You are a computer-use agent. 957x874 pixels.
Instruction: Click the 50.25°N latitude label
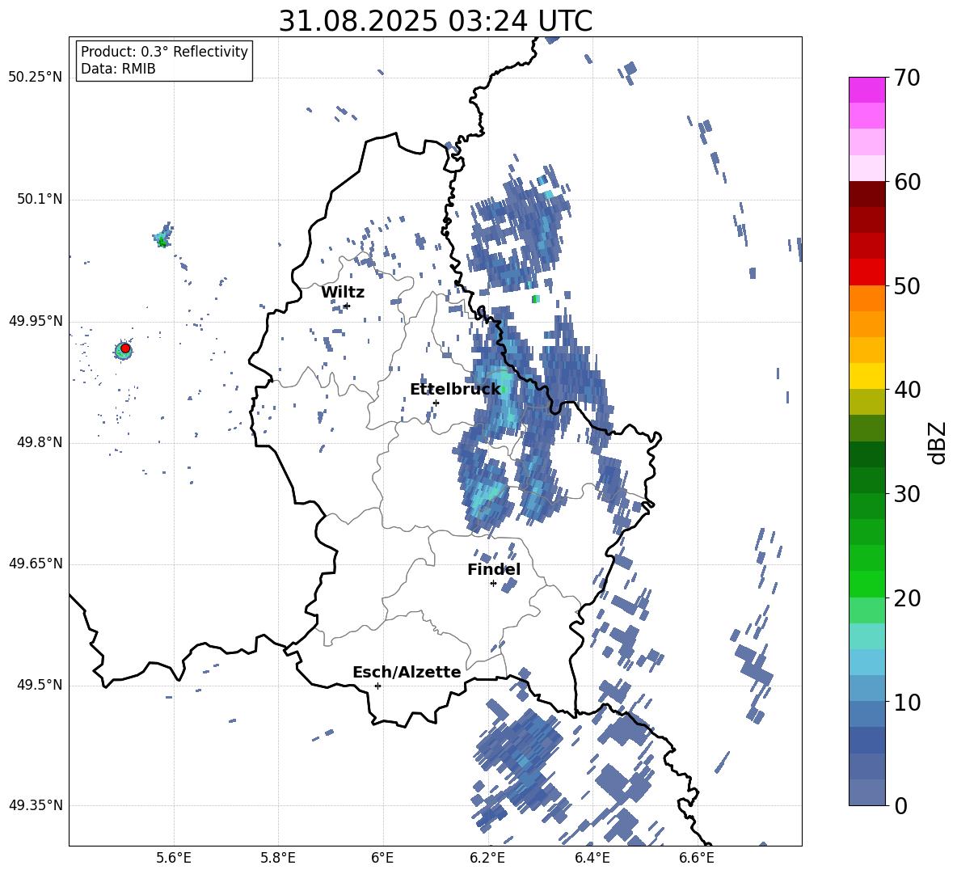tap(35, 78)
